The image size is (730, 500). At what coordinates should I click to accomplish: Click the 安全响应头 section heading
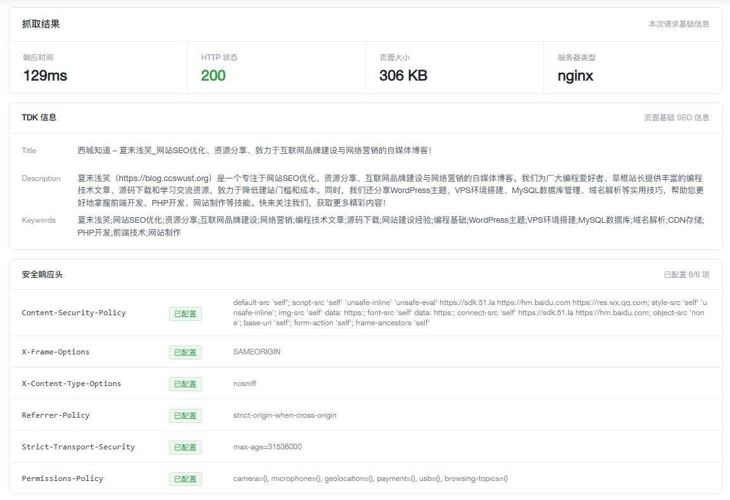pyautogui.click(x=42, y=275)
